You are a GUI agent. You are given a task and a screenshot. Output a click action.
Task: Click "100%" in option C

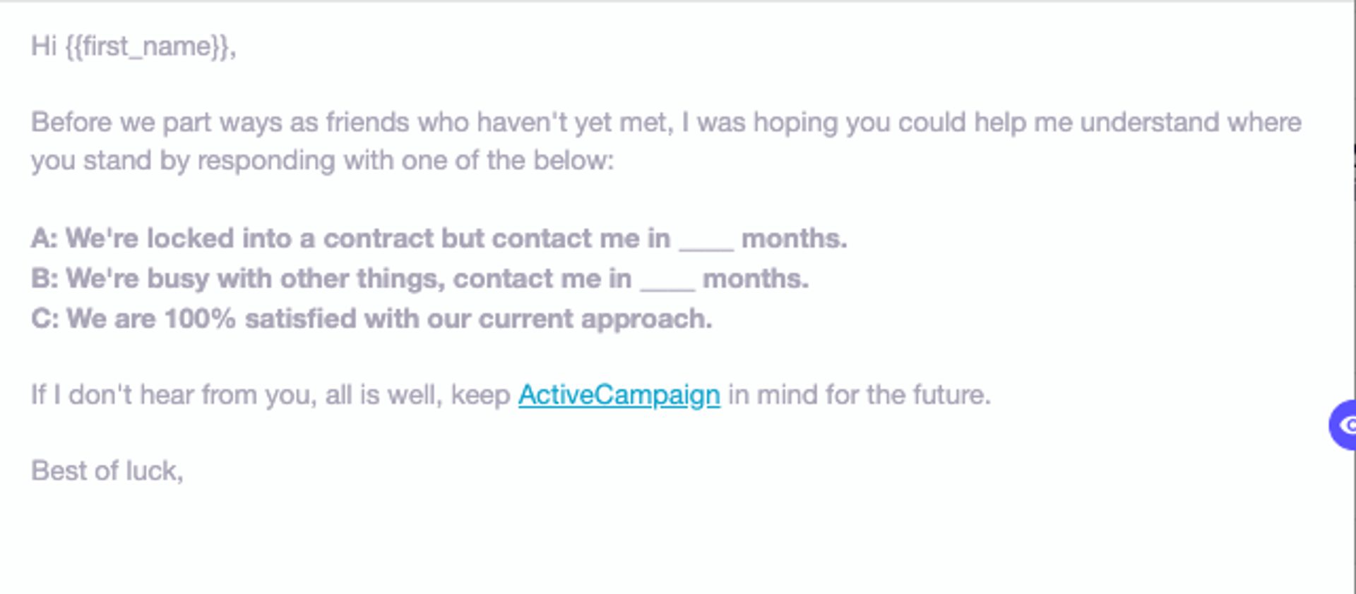pyautogui.click(x=200, y=319)
